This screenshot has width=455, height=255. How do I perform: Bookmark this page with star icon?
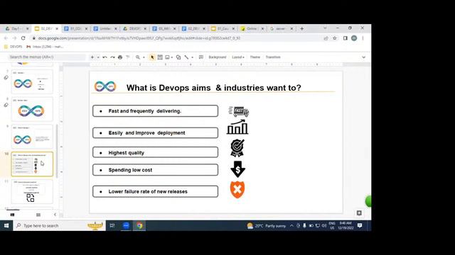(335, 38)
